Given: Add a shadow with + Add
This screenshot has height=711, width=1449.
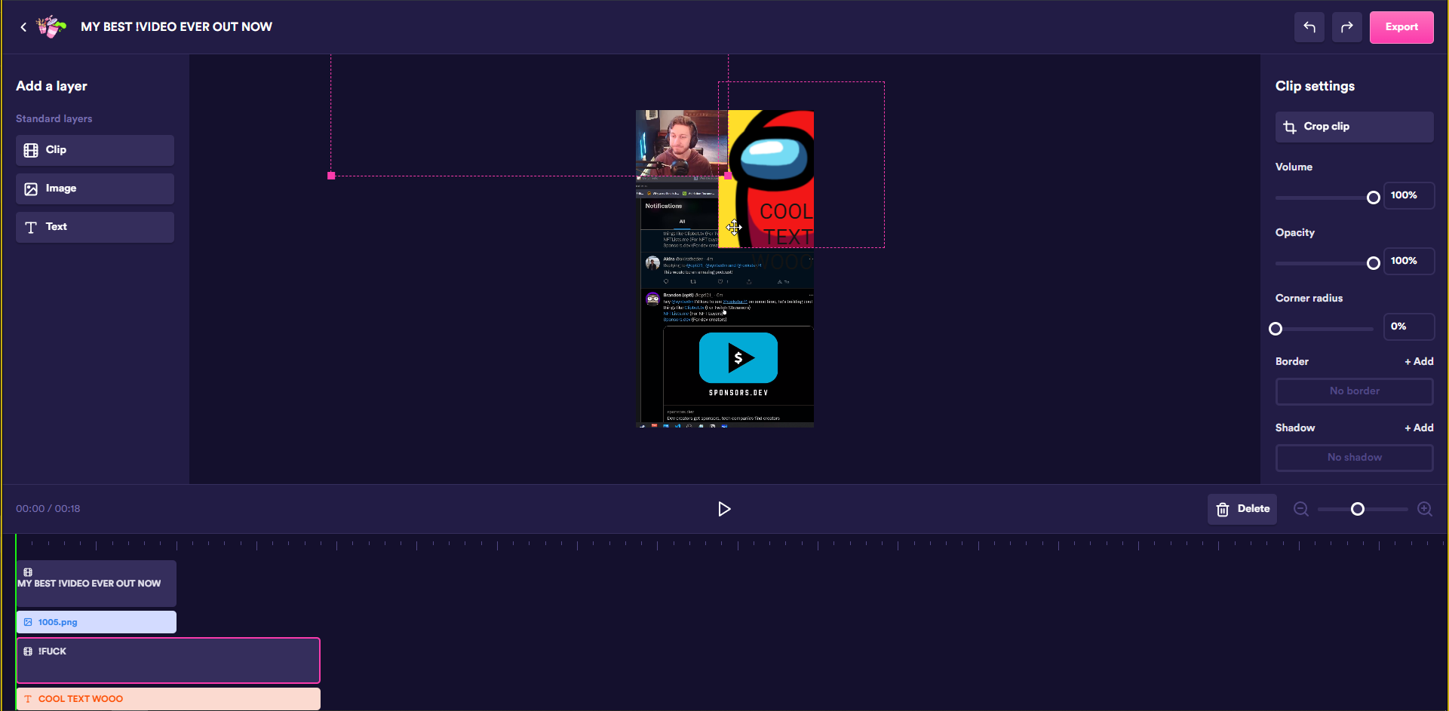Looking at the screenshot, I should tap(1419, 428).
